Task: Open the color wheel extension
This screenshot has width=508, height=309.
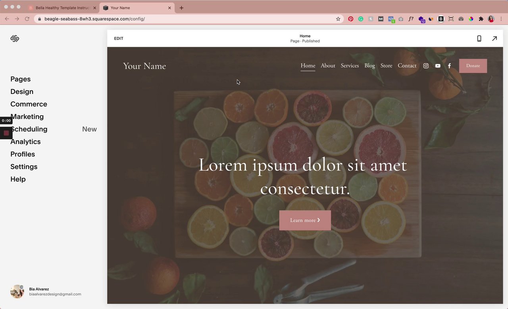Action: [x=471, y=19]
